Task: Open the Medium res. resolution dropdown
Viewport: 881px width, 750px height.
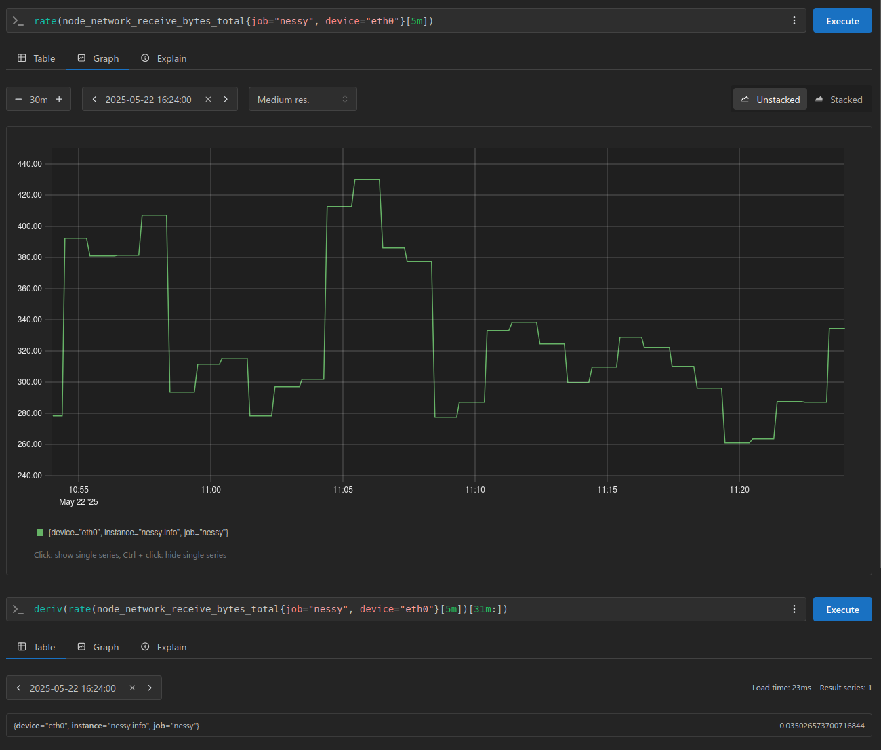Action: (302, 100)
